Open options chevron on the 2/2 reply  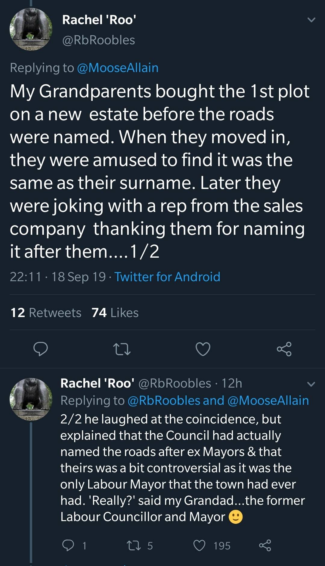(x=311, y=384)
